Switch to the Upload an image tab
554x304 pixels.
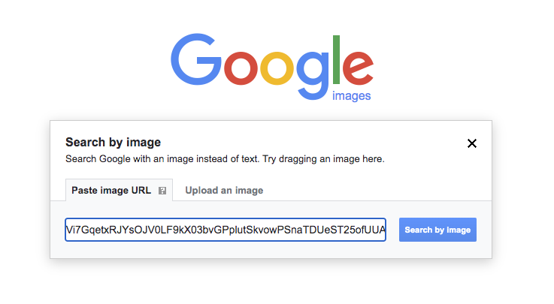click(x=224, y=191)
